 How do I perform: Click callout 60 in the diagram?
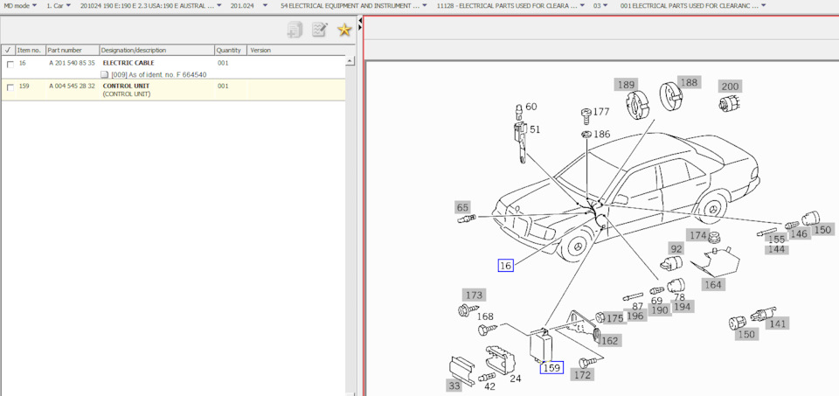[x=530, y=107]
